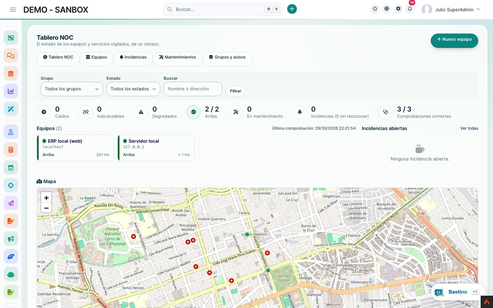
Task: Click the globe language icon
Action: click(x=387, y=9)
